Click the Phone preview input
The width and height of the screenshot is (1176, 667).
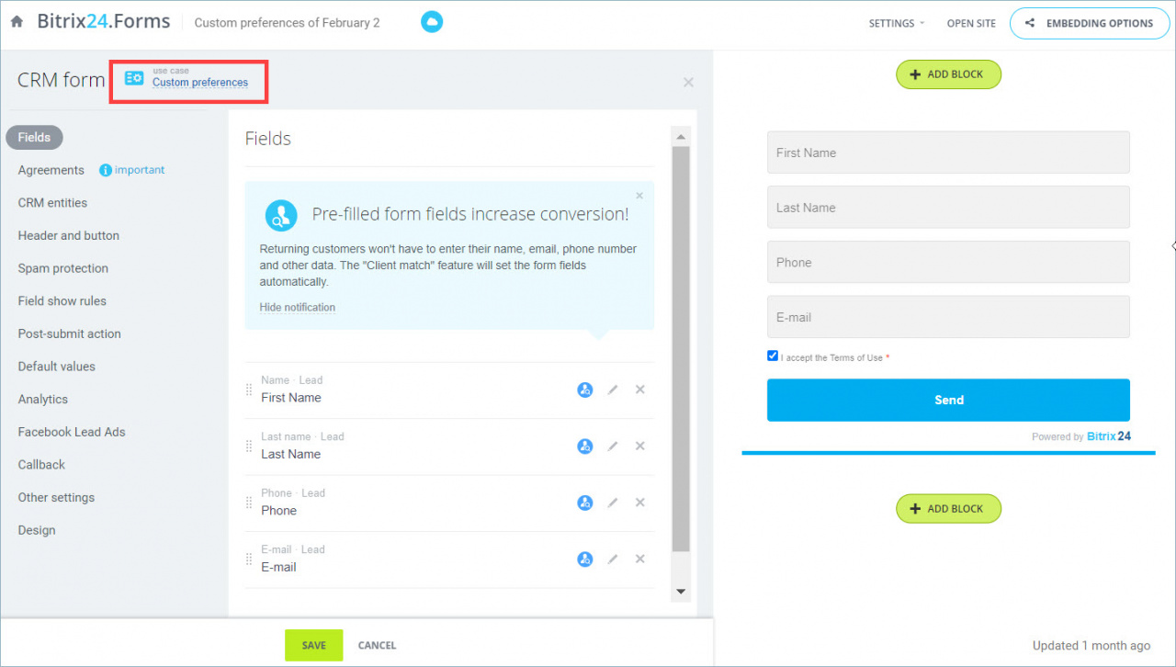[x=948, y=262]
